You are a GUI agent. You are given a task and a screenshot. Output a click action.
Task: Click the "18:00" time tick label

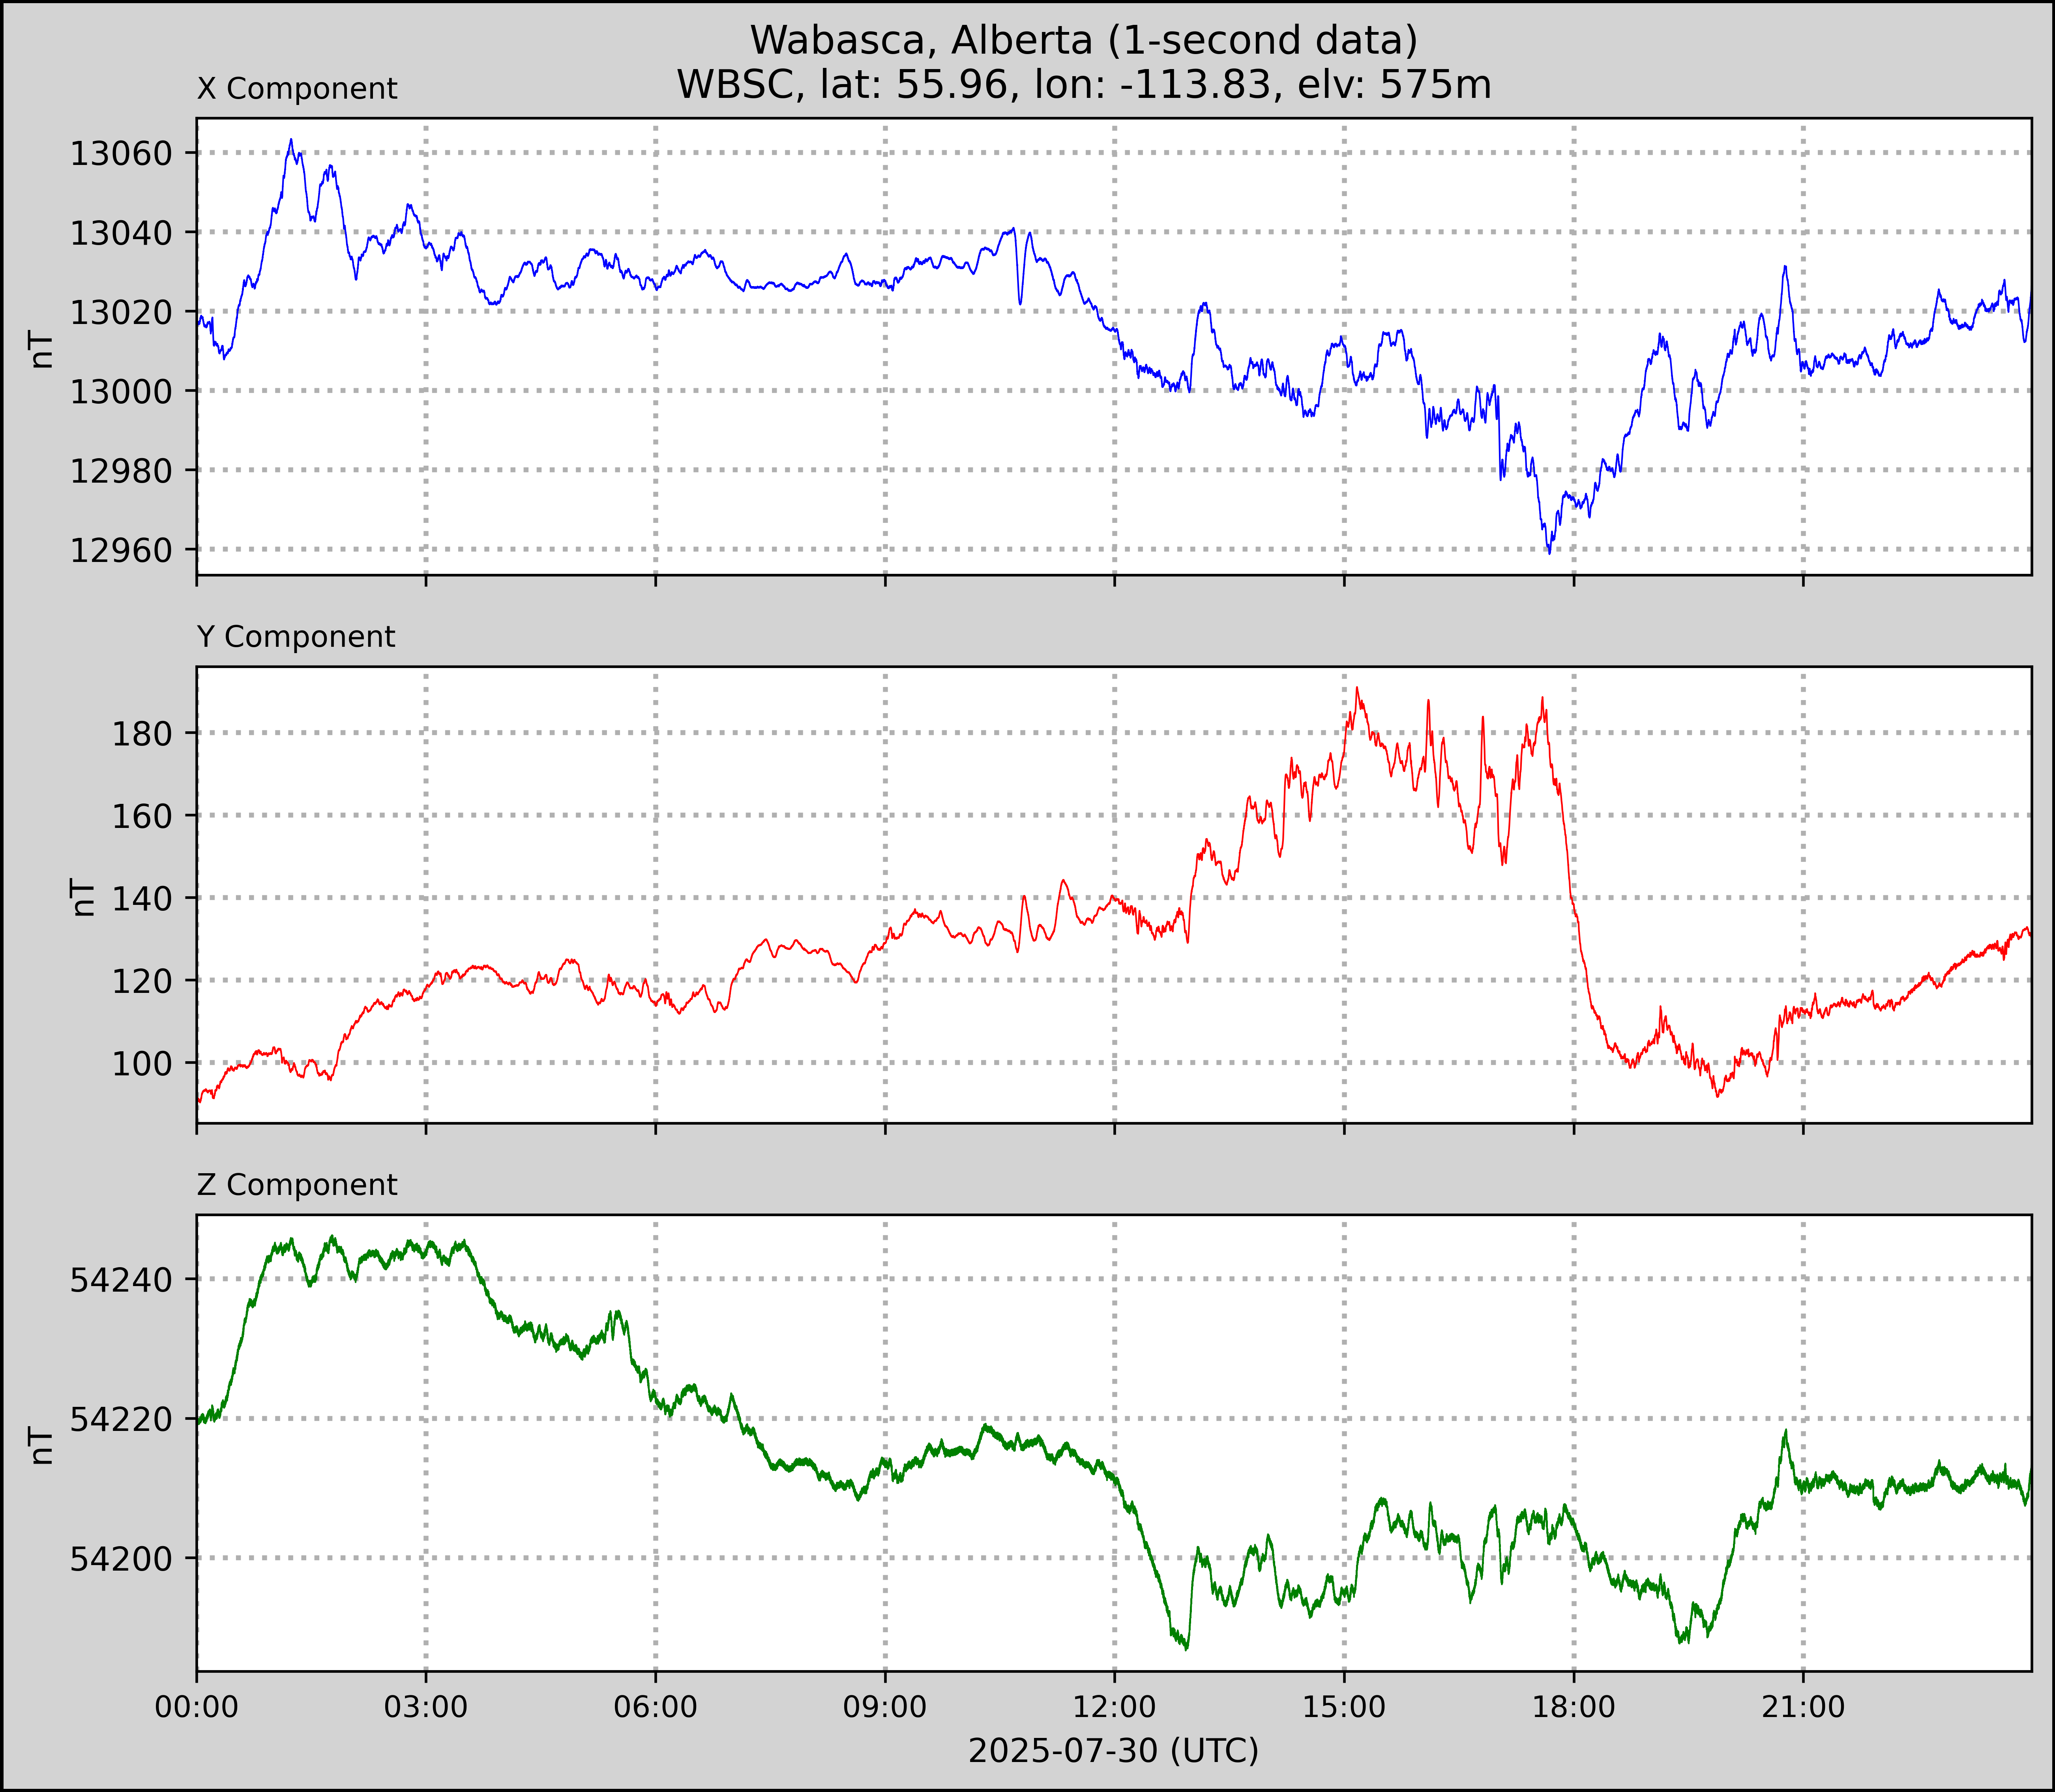click(1574, 1707)
